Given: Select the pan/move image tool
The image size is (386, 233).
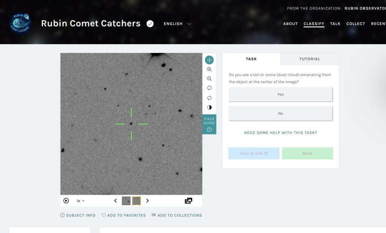Looking at the screenshot, I should click(209, 60).
